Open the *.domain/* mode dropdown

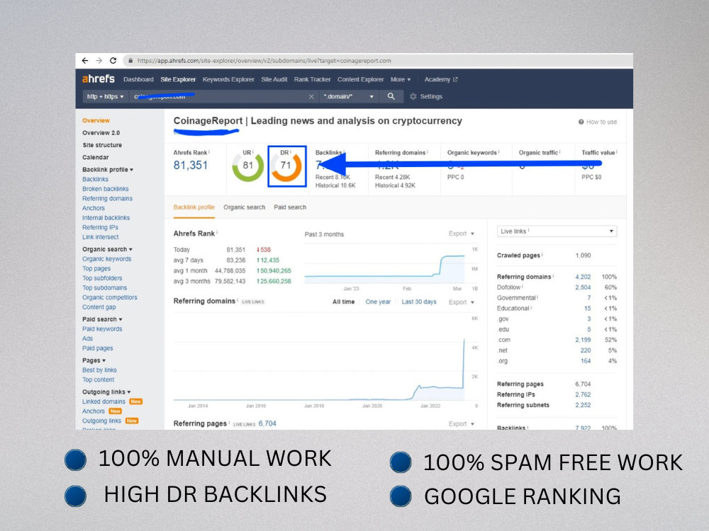click(x=349, y=96)
